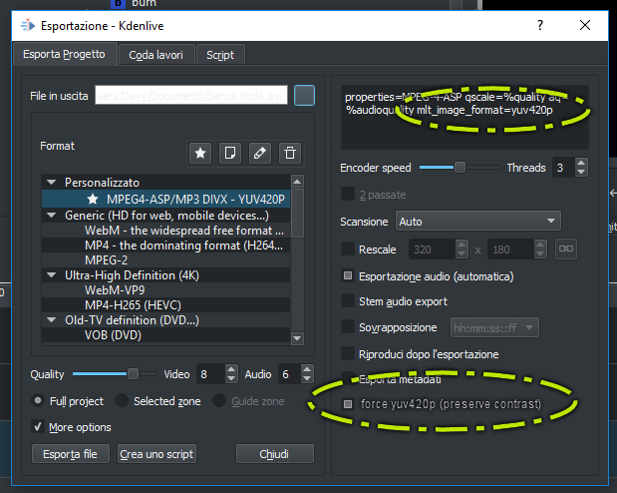
Task: Decrease Audio quality value
Action: [307, 378]
